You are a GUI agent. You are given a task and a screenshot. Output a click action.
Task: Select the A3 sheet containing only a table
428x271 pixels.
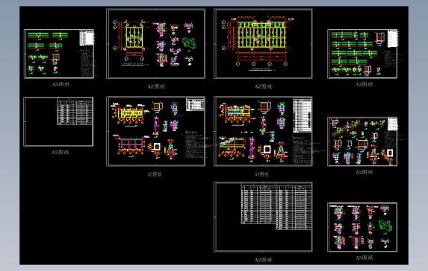pos(58,121)
